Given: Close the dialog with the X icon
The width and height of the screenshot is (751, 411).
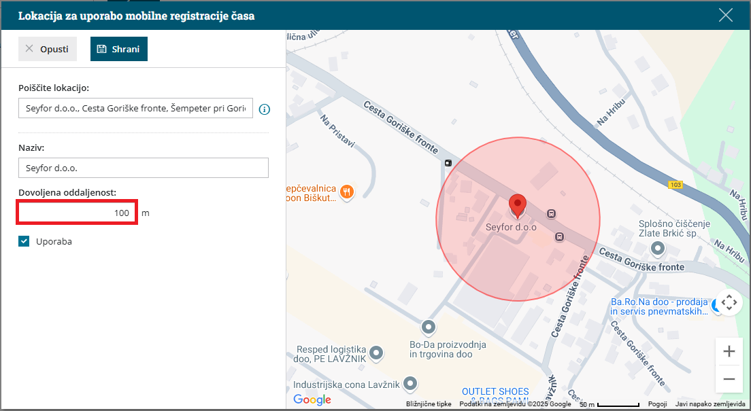Looking at the screenshot, I should (726, 16).
